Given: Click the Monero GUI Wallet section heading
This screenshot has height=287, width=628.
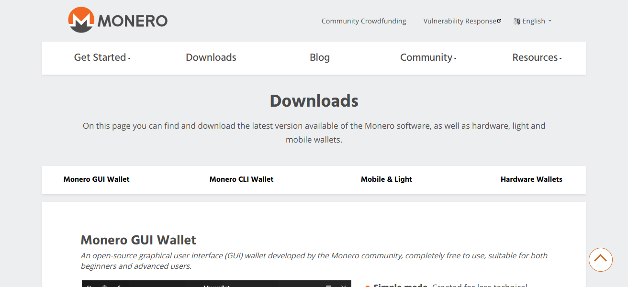Looking at the screenshot, I should point(139,240).
